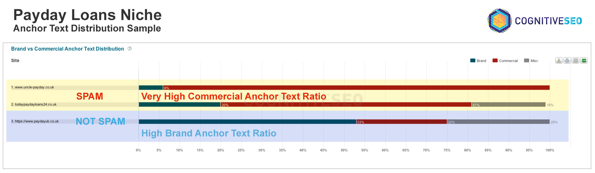Click the cognitiveSEO hexagon logo
Viewport: 595px width, 173px height.
click(x=500, y=21)
